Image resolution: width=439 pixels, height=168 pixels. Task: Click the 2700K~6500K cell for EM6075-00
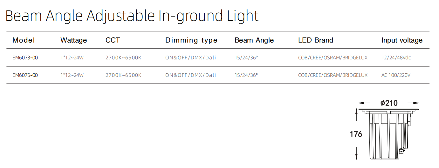[123, 75]
